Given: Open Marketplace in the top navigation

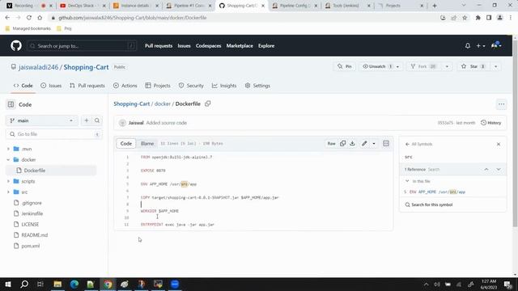Looking at the screenshot, I should click(240, 46).
